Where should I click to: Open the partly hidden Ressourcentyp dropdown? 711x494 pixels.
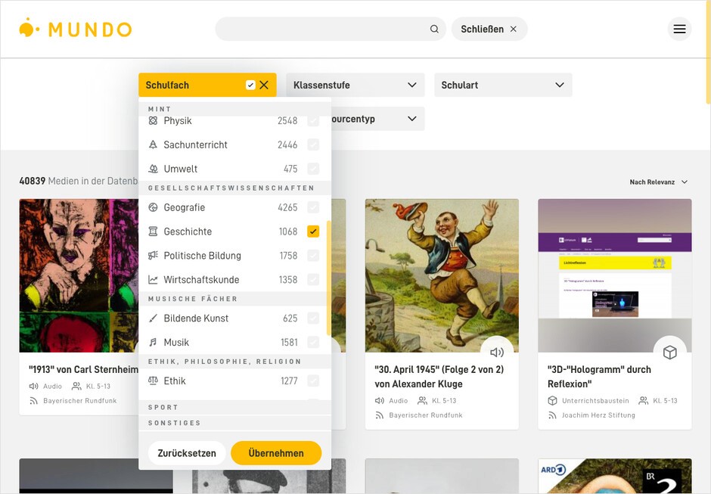378,119
